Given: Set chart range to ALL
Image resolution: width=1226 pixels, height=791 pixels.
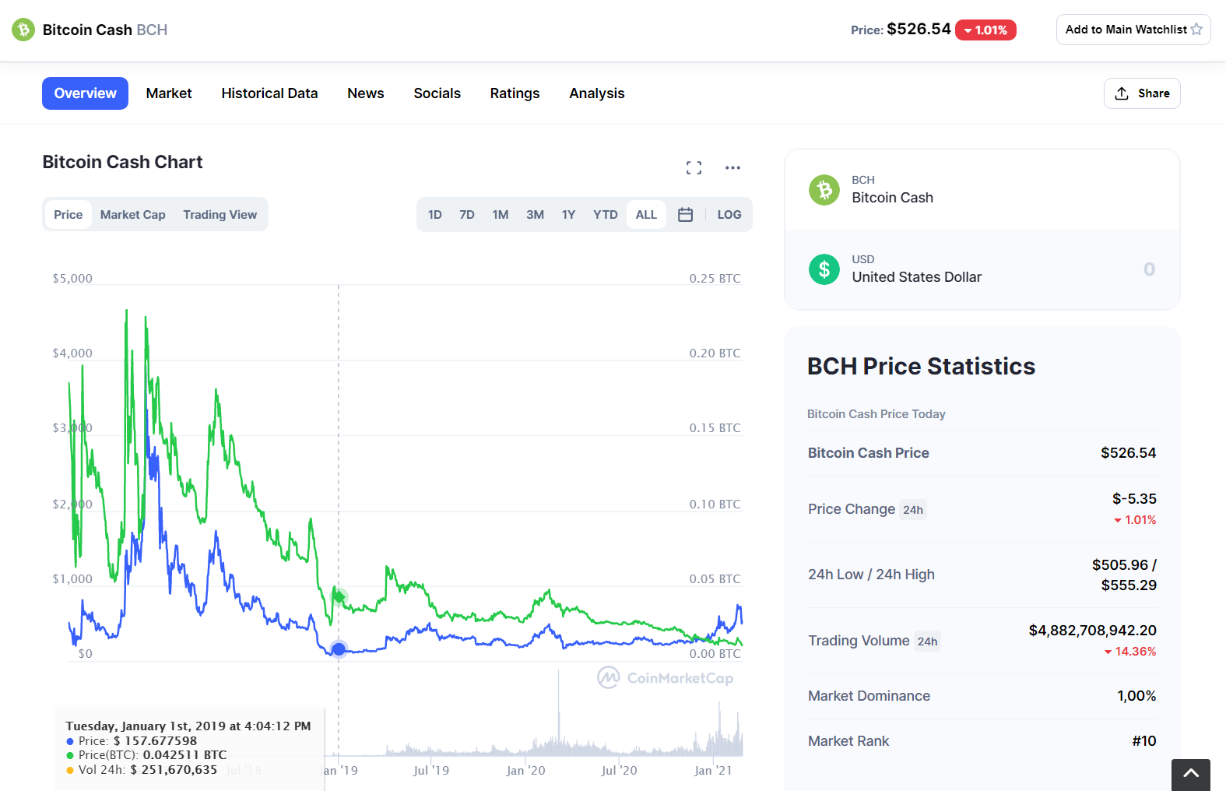Looking at the screenshot, I should click(x=646, y=215).
